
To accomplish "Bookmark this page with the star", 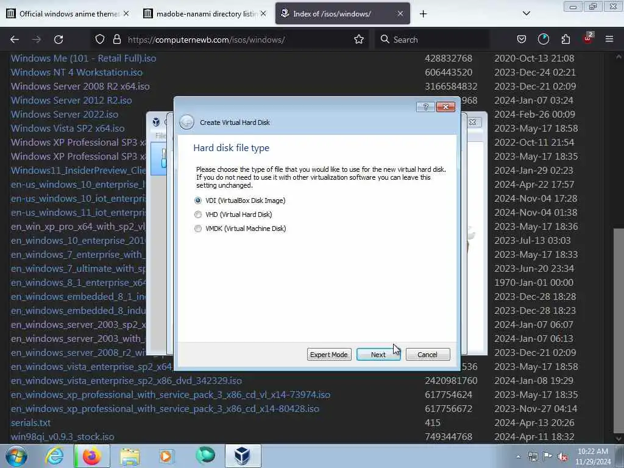I will pyautogui.click(x=359, y=40).
